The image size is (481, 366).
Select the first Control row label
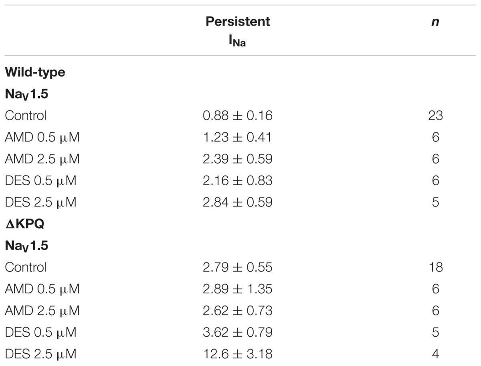click(26, 115)
